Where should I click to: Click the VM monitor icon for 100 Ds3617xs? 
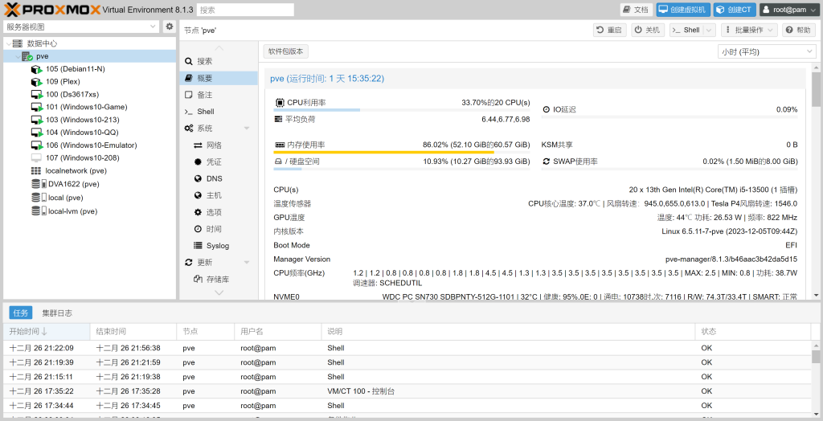[36, 95]
